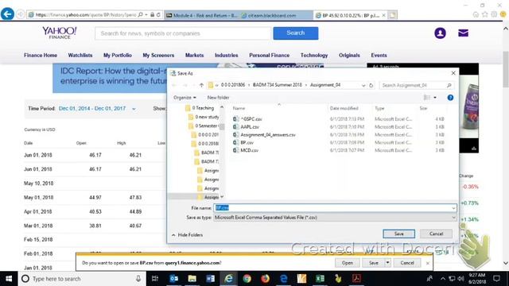This screenshot has height=286, width=509.
Task: Open Help in the Save As dialog
Action: click(450, 98)
